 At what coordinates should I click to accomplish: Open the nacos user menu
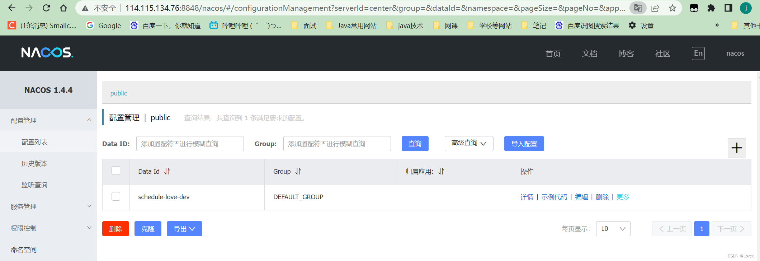click(x=735, y=53)
